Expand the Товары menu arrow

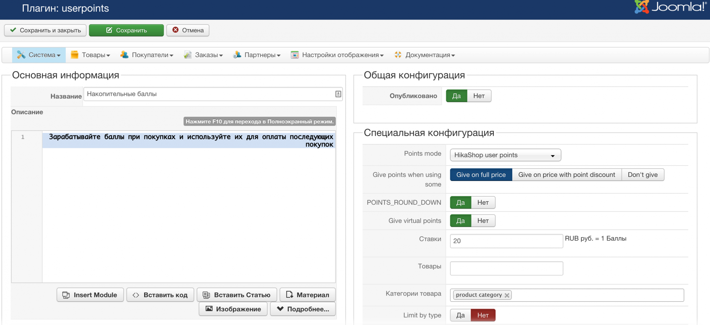108,56
